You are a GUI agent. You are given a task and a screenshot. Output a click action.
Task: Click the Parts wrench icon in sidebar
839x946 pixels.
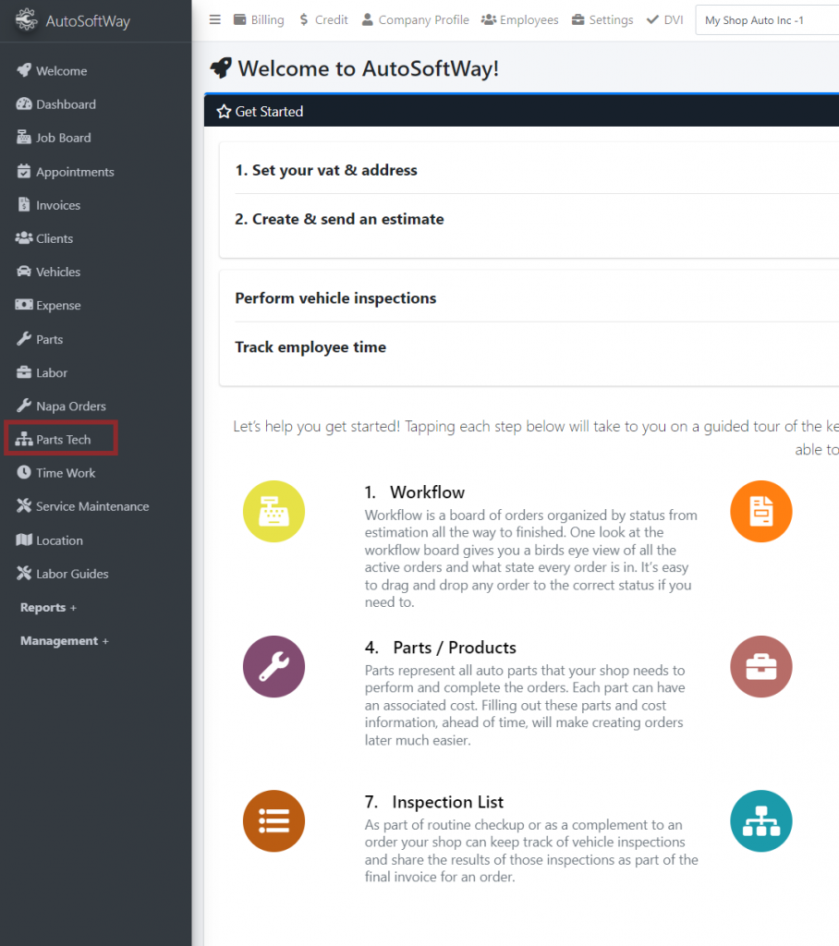coord(24,338)
